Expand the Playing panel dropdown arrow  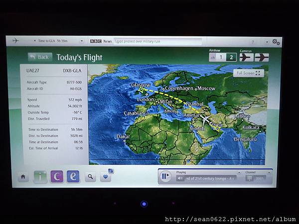pos(239,172)
